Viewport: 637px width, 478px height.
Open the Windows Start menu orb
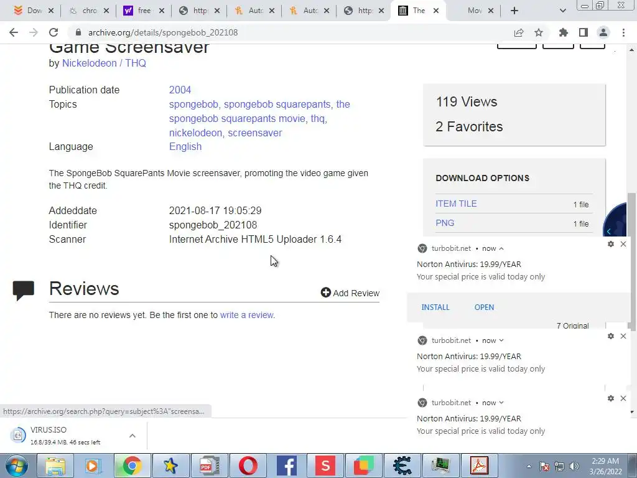pos(16,466)
